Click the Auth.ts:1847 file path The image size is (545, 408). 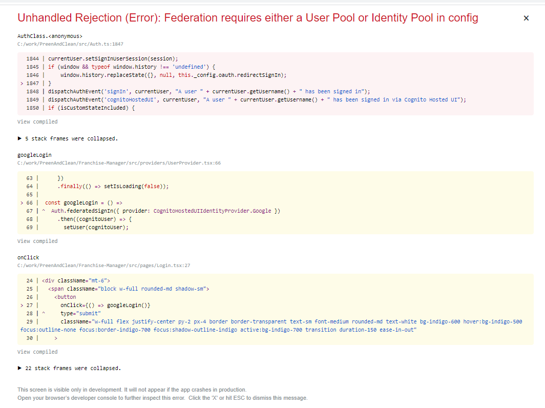(x=70, y=44)
